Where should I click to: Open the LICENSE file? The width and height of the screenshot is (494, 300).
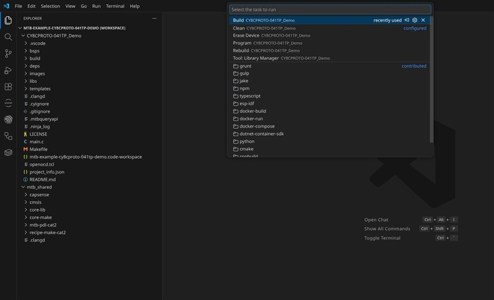(x=90, y=134)
